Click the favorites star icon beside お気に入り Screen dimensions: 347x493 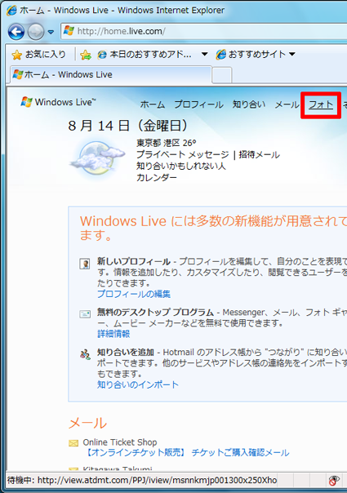point(16,55)
